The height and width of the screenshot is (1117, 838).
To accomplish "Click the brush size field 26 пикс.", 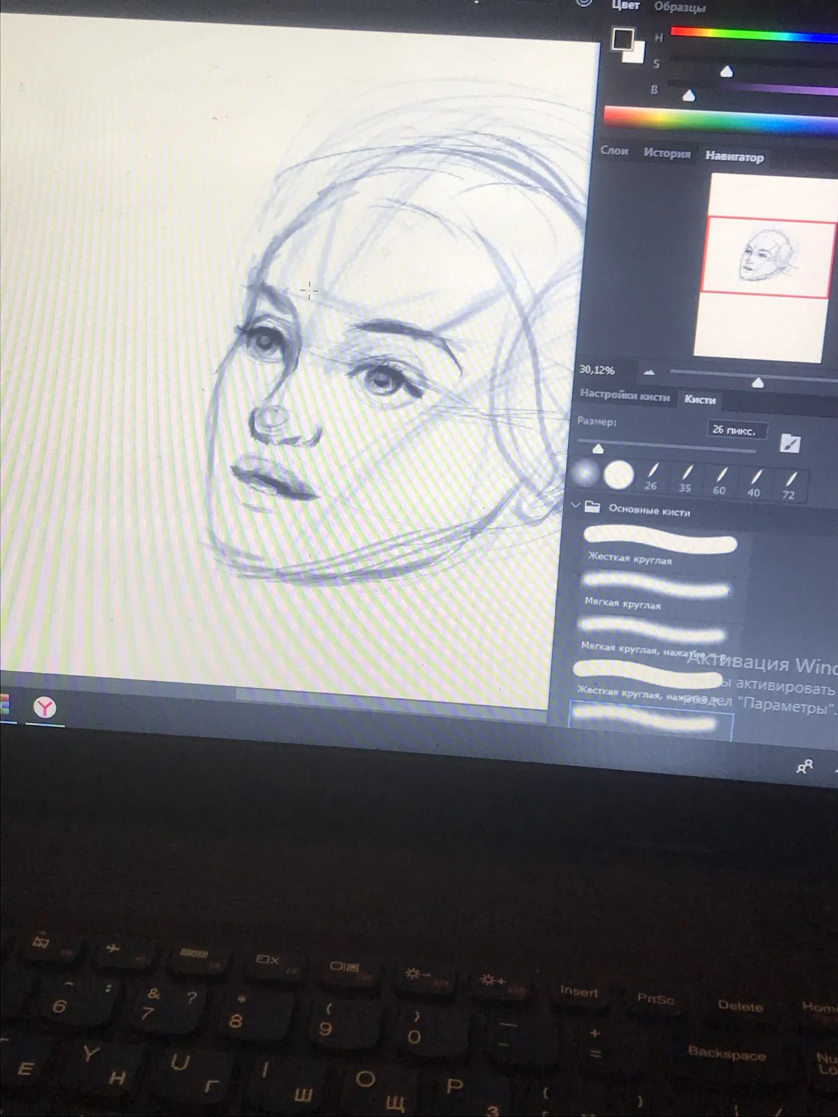I will tap(736, 430).
